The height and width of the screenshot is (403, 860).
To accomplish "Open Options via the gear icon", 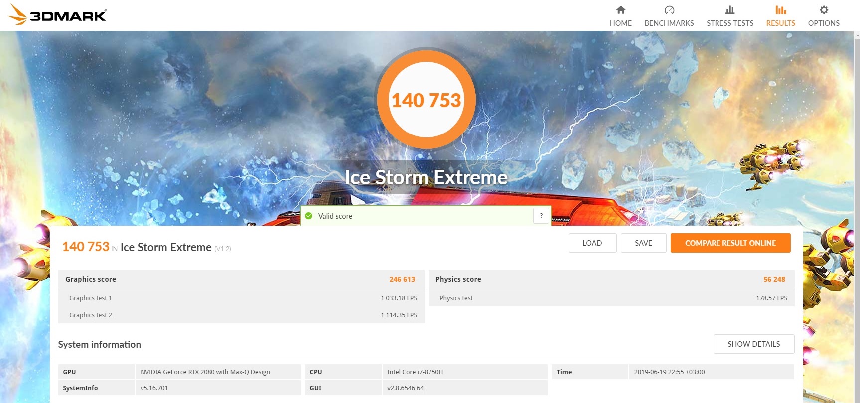I will [x=824, y=10].
